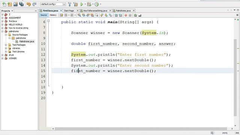Open the Run Project dropdown arrow
Image resolution: width=240 pixels, height=135 pixels.
coord(85,4)
